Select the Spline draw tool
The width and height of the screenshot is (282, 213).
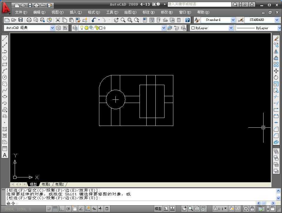5,90
